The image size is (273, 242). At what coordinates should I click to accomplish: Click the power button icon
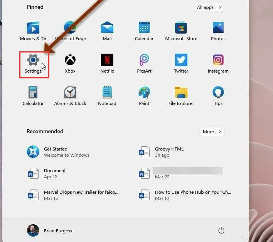click(221, 230)
